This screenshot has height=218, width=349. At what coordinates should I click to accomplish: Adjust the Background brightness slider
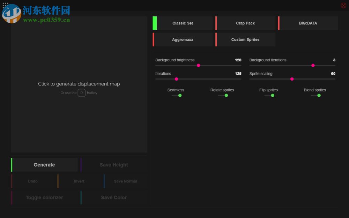coord(199,65)
